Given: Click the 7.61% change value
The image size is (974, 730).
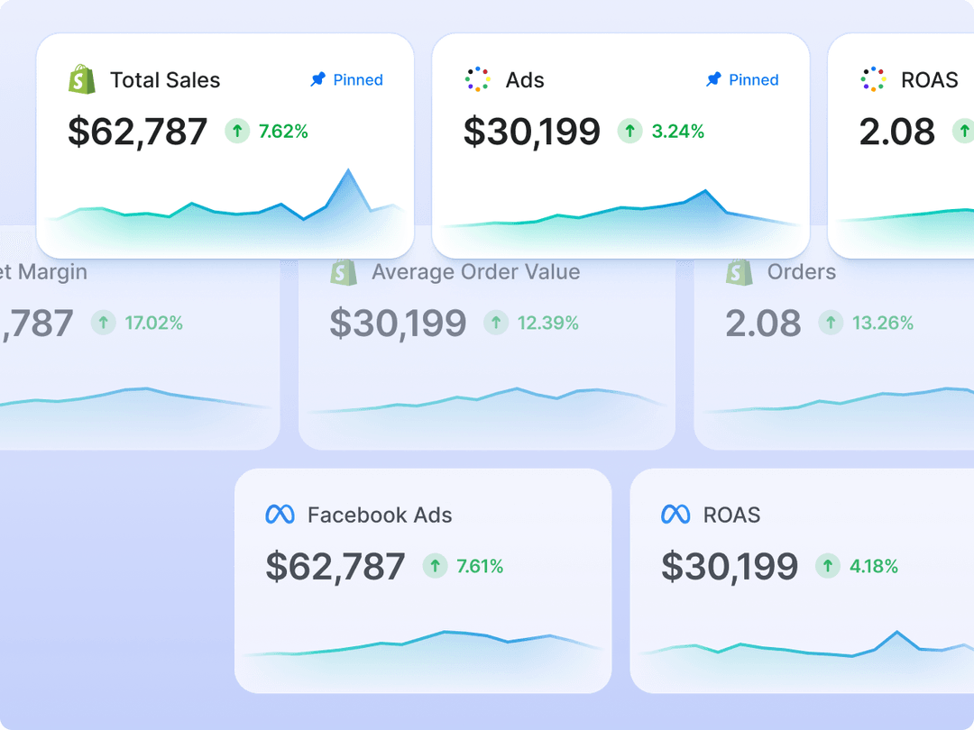Looking at the screenshot, I should [480, 566].
